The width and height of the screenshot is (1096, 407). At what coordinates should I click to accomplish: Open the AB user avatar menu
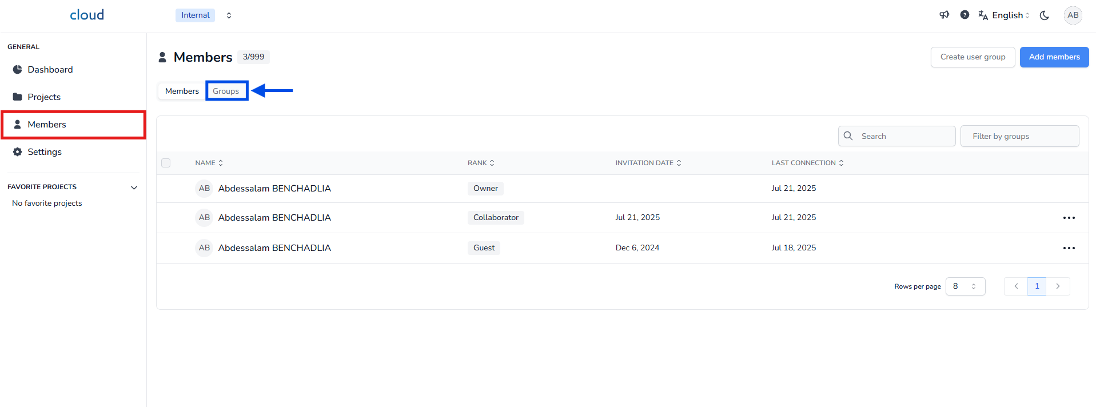1073,15
